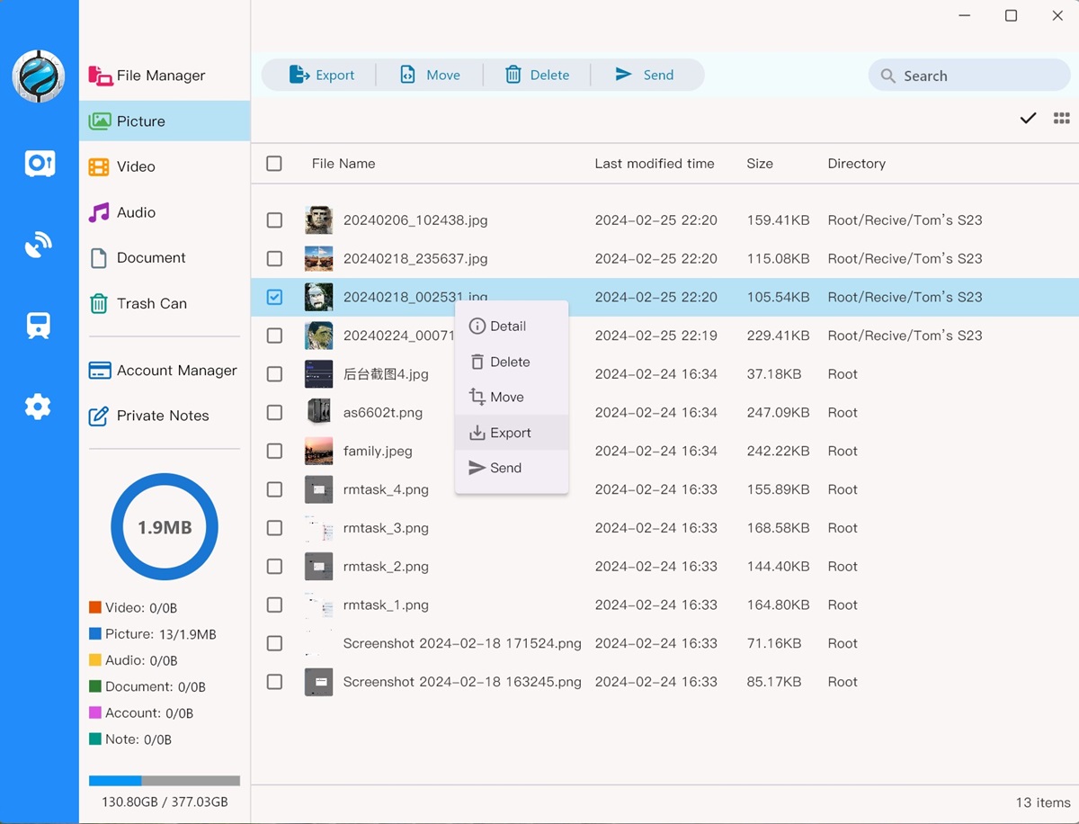Sort by Size column header
1079x824 pixels.
pyautogui.click(x=760, y=164)
